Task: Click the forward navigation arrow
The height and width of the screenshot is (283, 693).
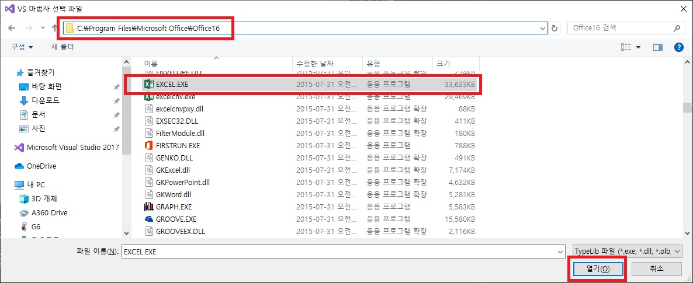Action: [29, 28]
